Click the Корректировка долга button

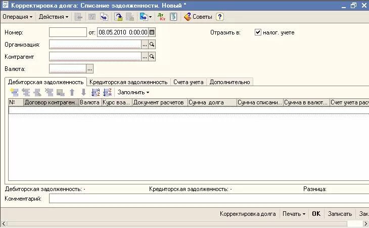(248, 214)
